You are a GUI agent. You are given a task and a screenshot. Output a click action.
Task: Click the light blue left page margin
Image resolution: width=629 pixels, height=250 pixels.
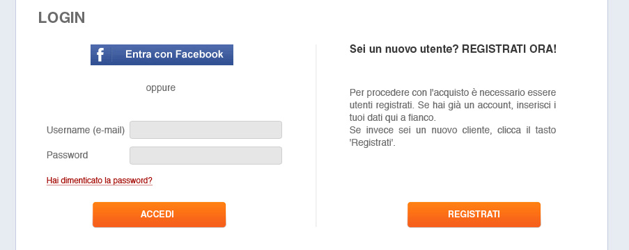(8, 125)
